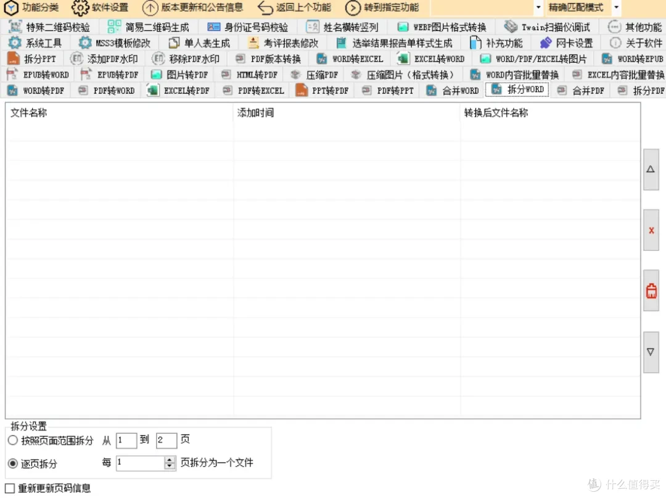Select 逐页拆分 radio button
This screenshot has height=498, width=666.
coord(13,463)
